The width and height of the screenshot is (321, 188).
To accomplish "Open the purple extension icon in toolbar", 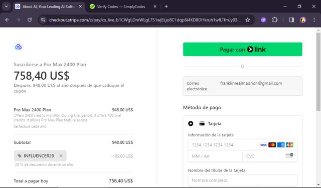I will [x=263, y=20].
